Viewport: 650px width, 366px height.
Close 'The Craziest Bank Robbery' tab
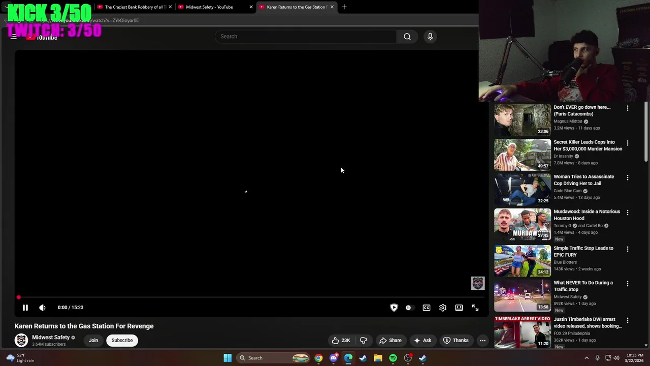[x=170, y=7]
